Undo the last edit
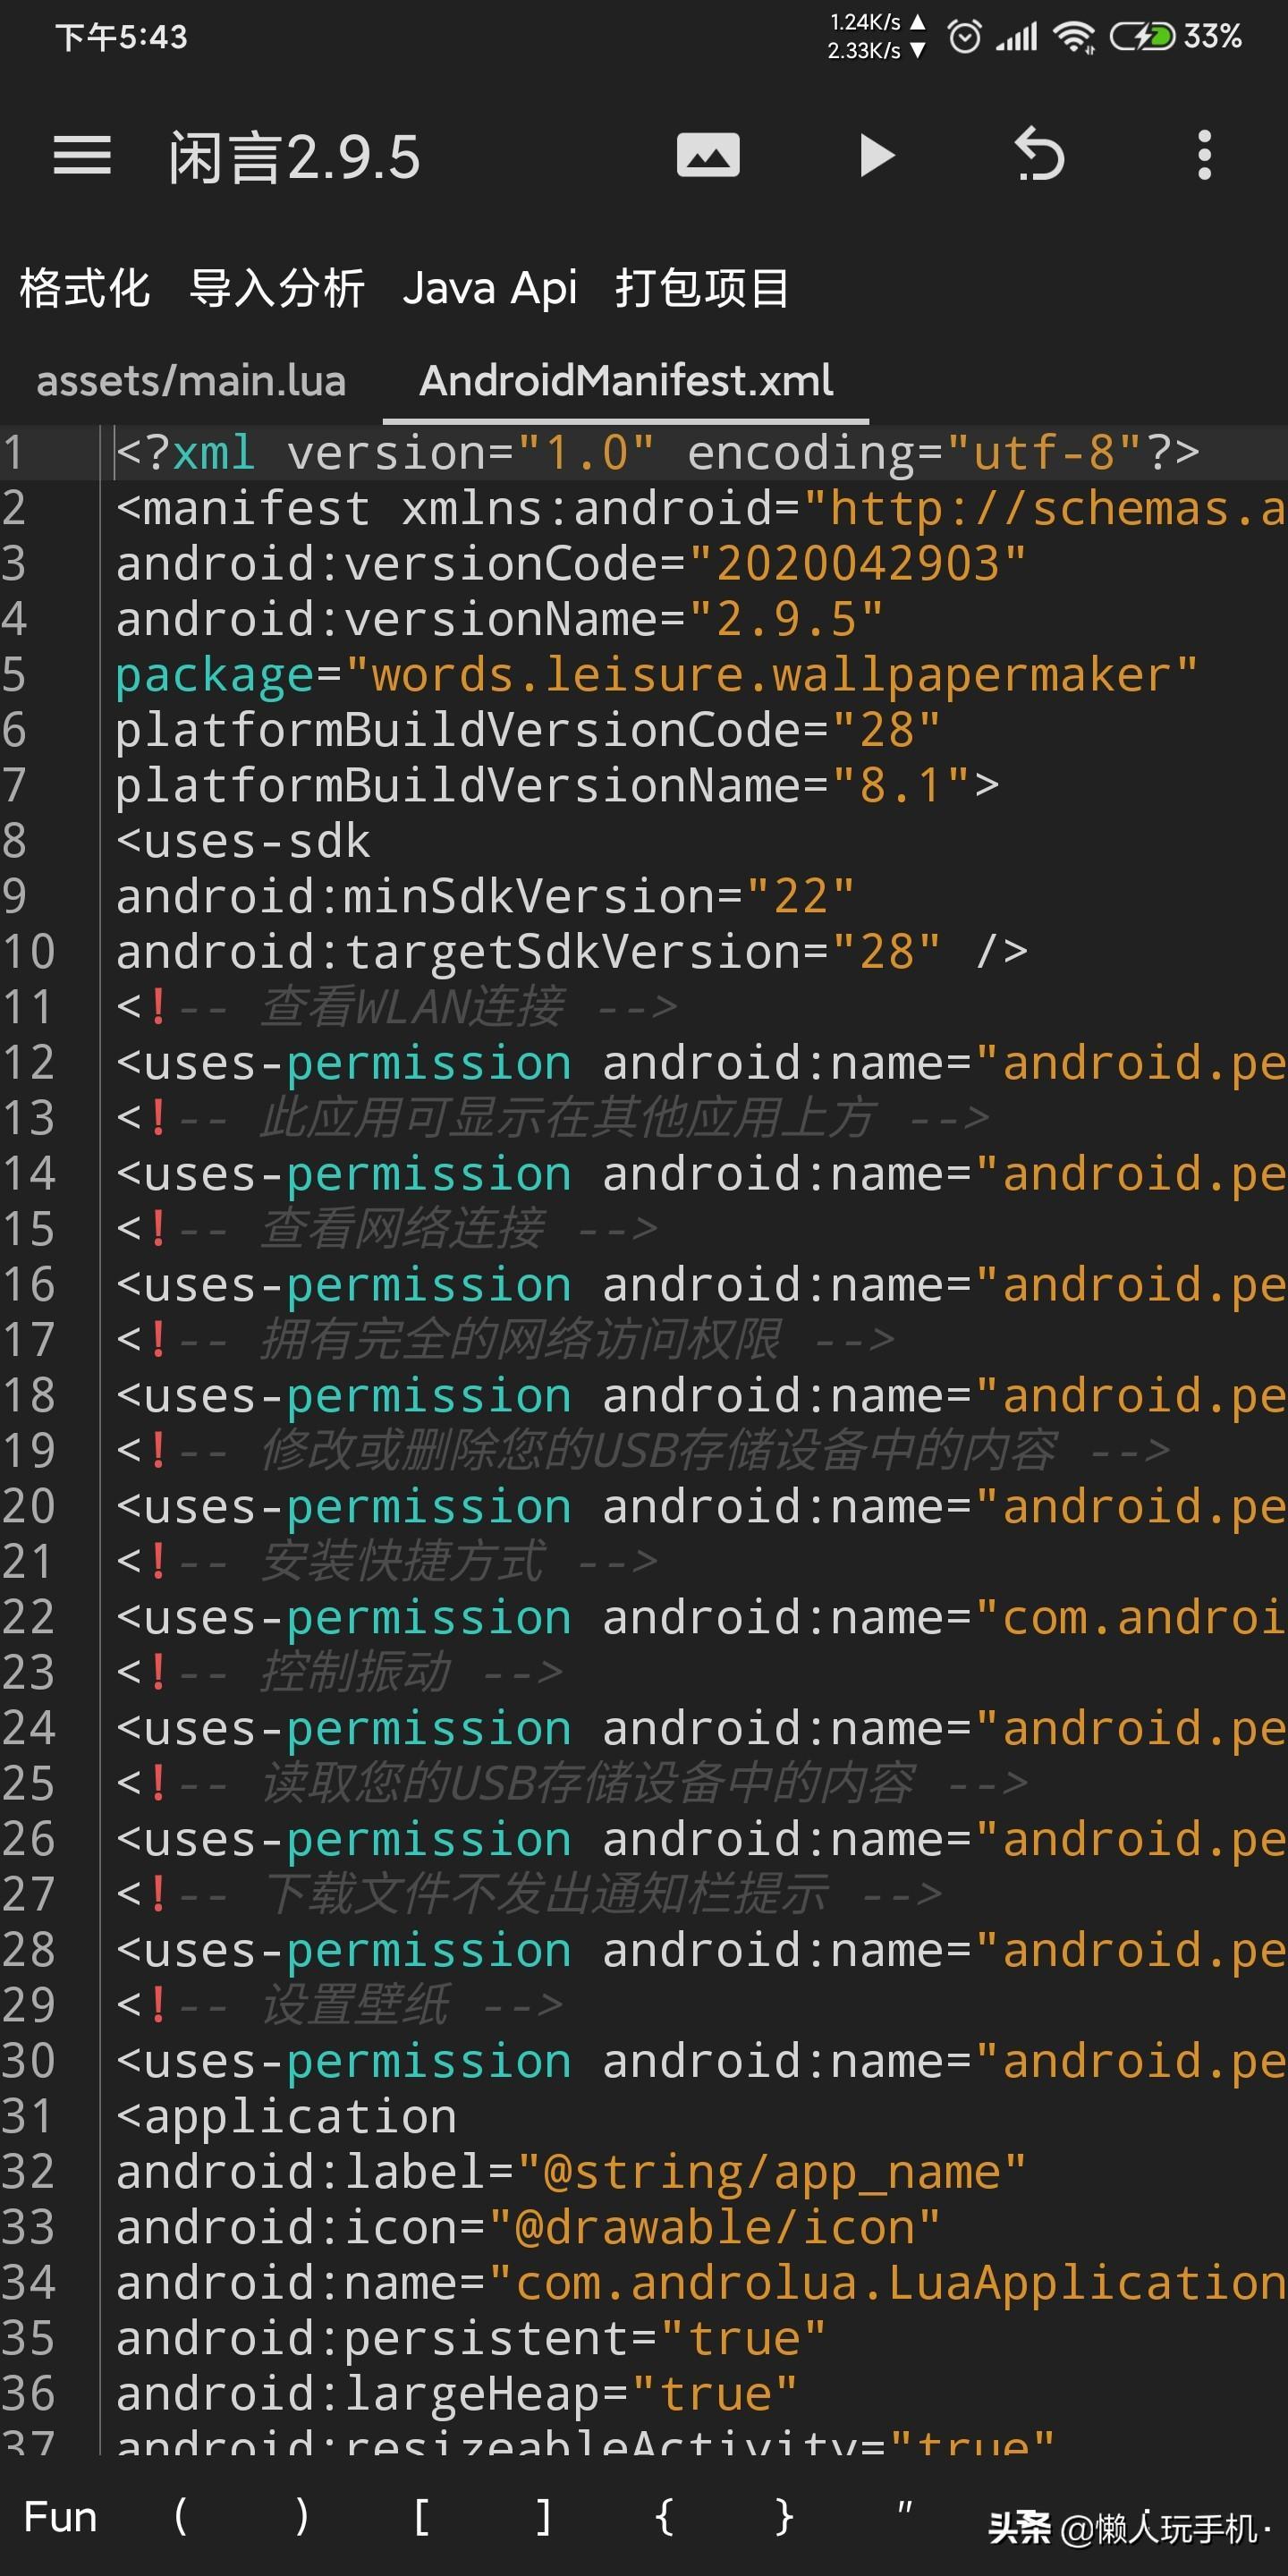Viewport: 1288px width, 2576px height. (x=1039, y=156)
